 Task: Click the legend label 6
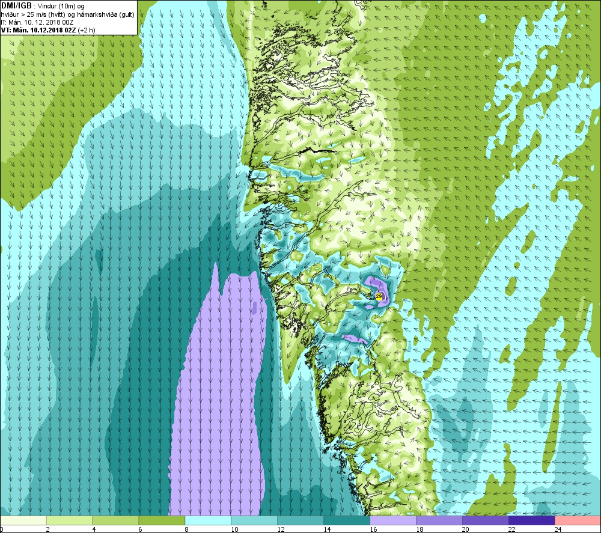point(140,529)
